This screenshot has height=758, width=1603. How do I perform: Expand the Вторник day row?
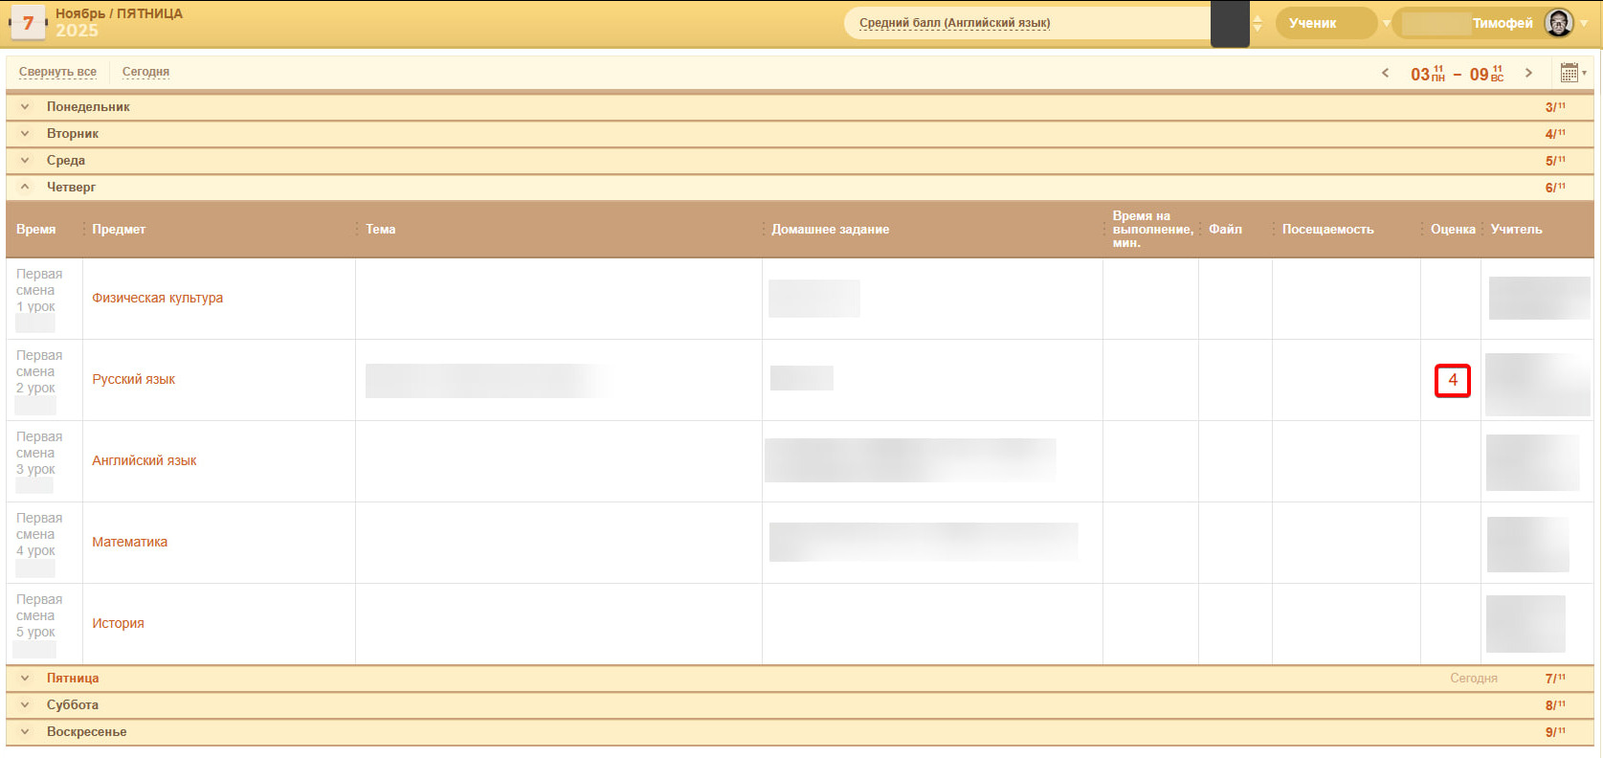(x=25, y=134)
